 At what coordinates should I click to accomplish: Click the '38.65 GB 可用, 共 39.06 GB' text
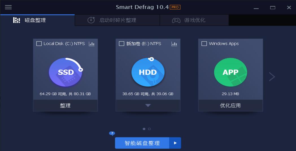[148, 94]
